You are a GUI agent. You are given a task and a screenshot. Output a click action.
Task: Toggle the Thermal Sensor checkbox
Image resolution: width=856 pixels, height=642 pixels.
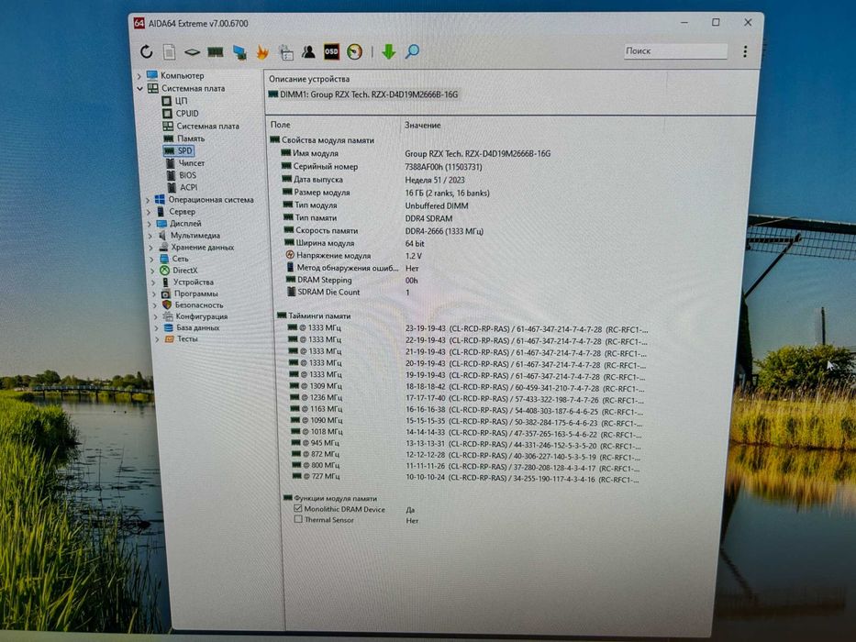(x=298, y=520)
